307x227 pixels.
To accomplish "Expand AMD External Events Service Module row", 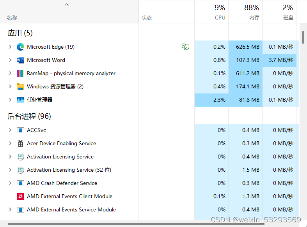I will click(x=10, y=209).
